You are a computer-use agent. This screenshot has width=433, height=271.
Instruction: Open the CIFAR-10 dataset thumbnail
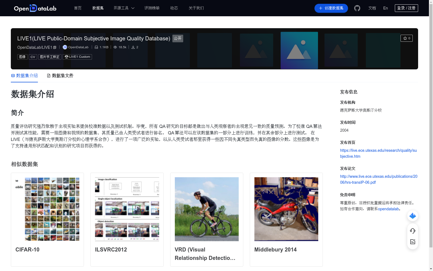click(47, 209)
